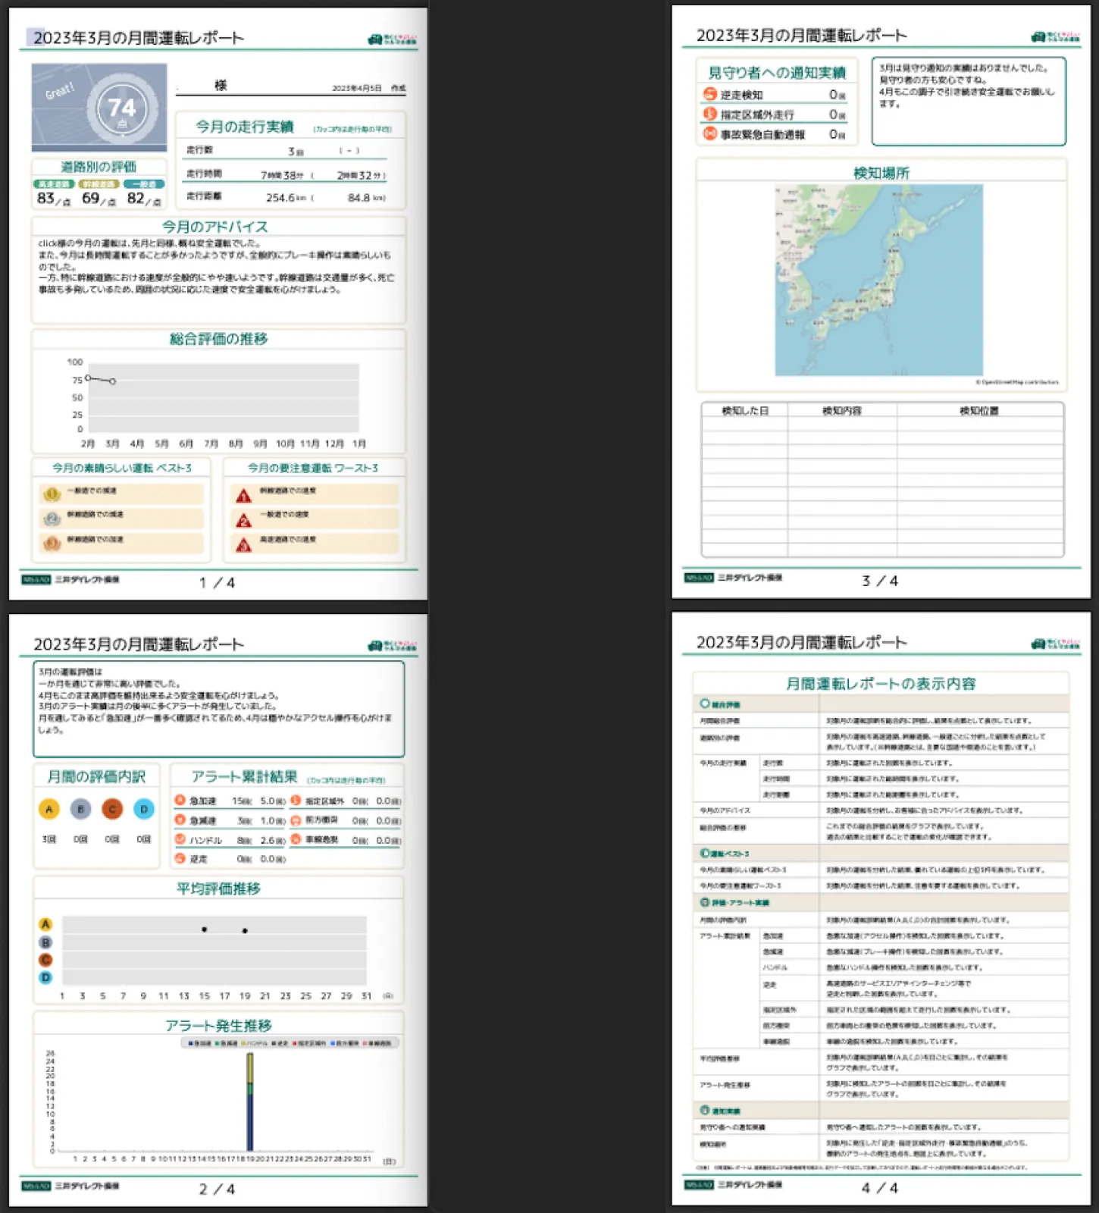This screenshot has width=1099, height=1213.
Task: Click the 一般道 teal score tag
Action: tap(144, 184)
